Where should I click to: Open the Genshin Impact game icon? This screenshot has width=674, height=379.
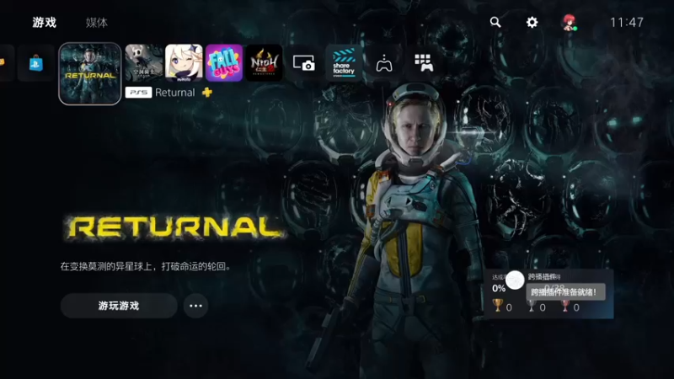184,62
